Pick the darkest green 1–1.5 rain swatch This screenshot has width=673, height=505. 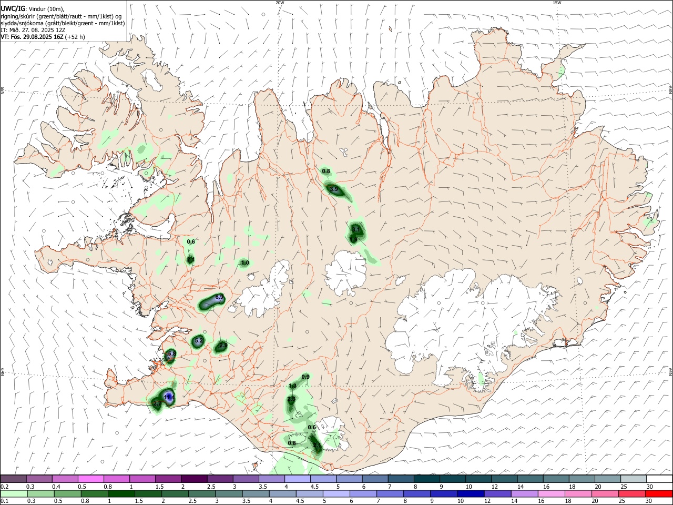click(x=121, y=494)
